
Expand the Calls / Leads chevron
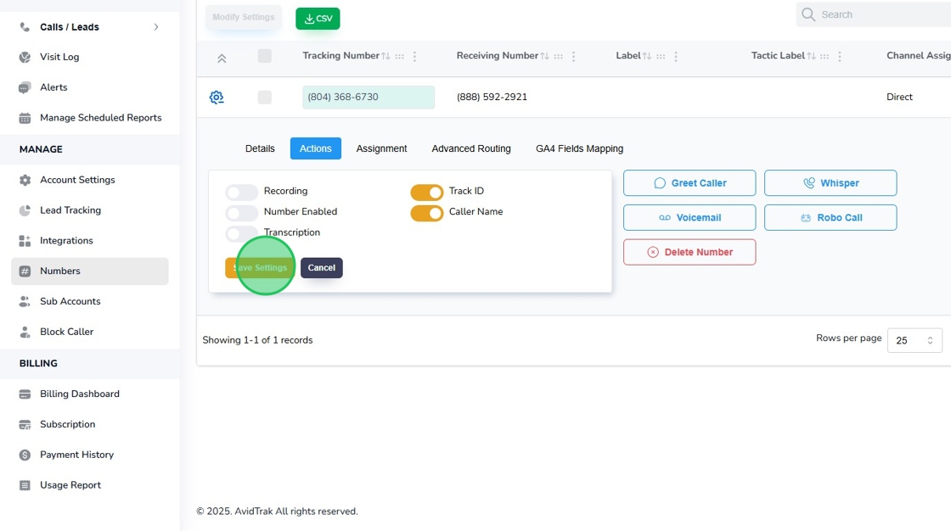coord(156,26)
